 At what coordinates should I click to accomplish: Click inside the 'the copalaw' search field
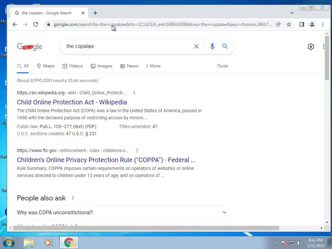point(127,46)
